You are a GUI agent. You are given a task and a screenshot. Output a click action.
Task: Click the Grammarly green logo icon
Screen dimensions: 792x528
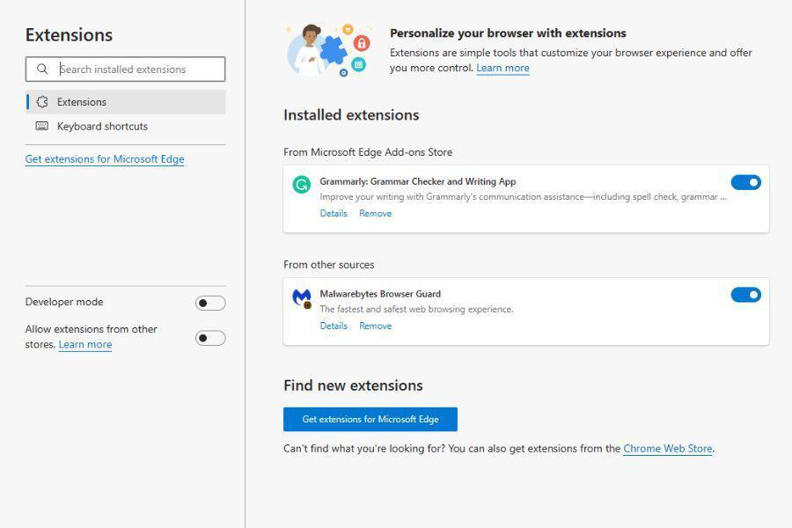tap(302, 185)
